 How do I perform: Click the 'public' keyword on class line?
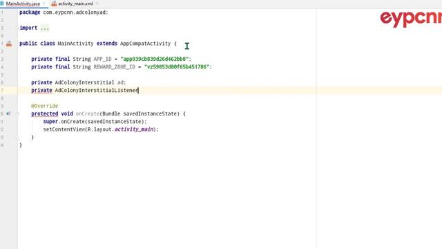coord(28,44)
